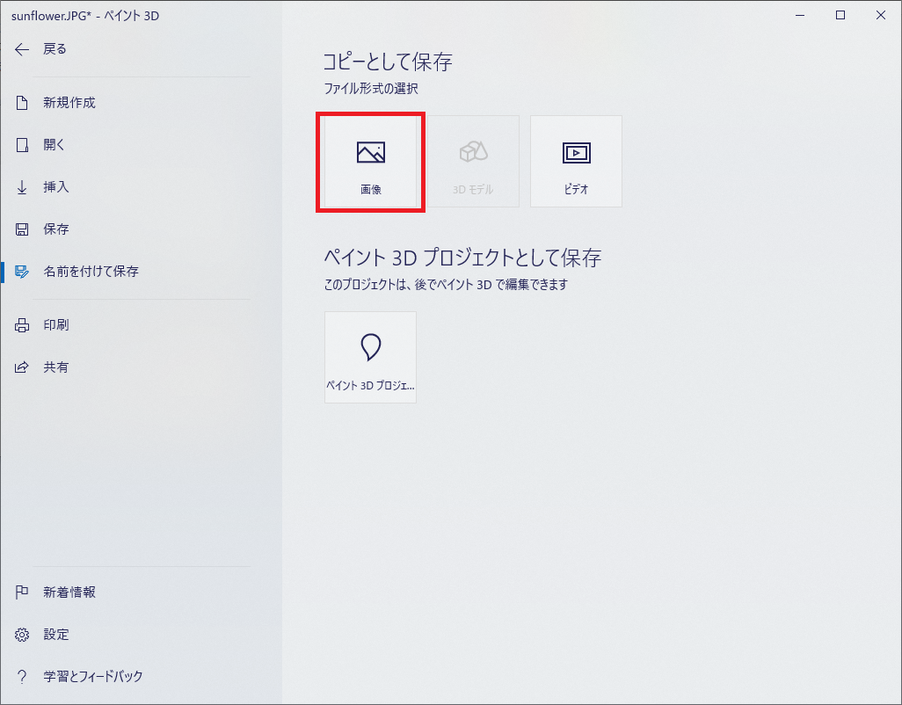Choose the ビデオ video format tile
Viewport: 902px width, 705px height.
[576, 160]
